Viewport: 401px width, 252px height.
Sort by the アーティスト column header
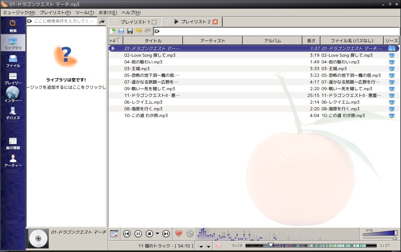pos(213,41)
